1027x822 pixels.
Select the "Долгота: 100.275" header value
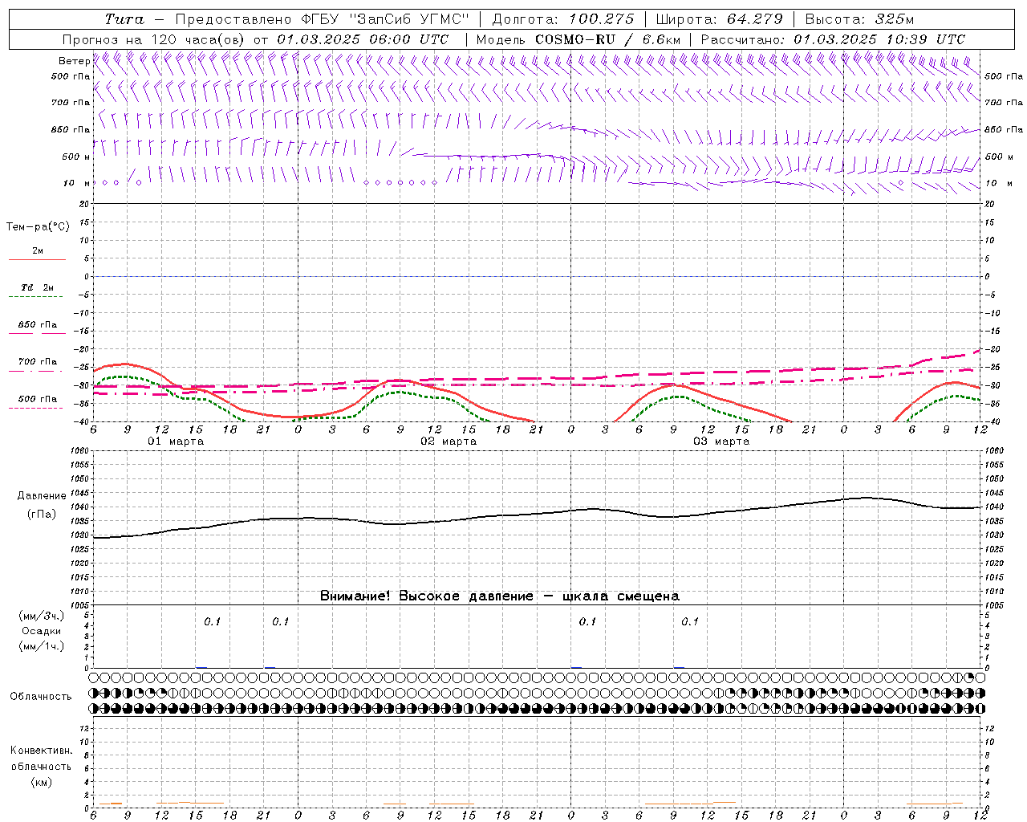[563, 19]
